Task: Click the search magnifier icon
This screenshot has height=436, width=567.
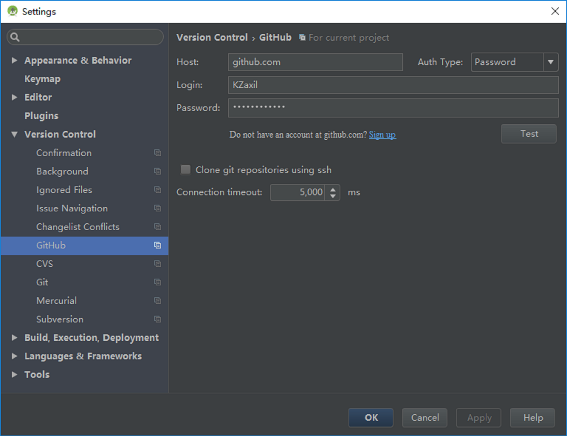Action: pos(15,37)
